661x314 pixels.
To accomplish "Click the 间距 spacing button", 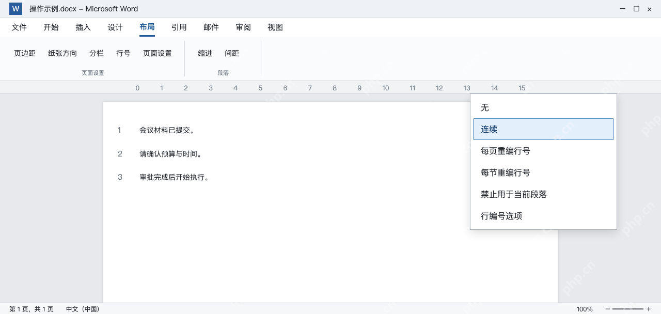I will click(232, 53).
